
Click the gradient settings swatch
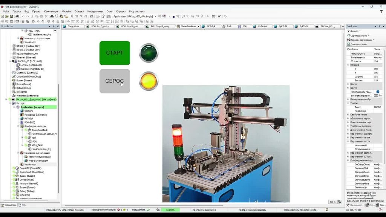click(x=376, y=95)
